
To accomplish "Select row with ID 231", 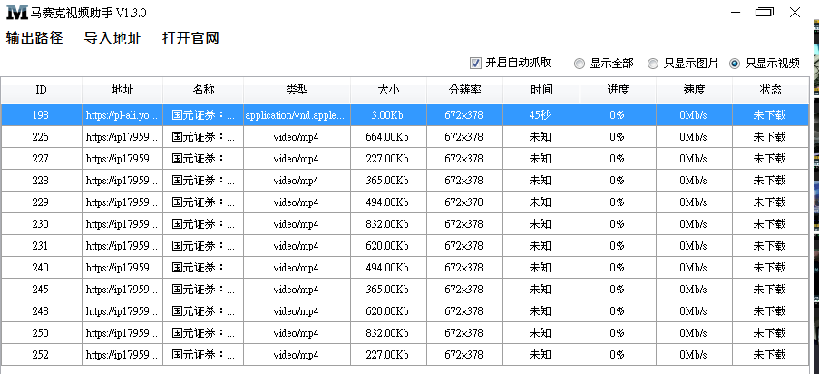I will [405, 246].
